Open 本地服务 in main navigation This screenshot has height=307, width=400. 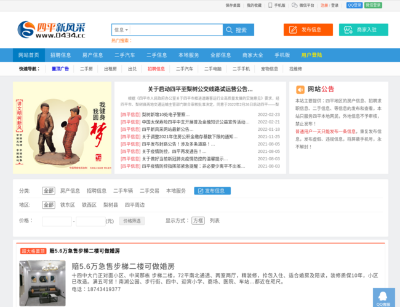(189, 55)
